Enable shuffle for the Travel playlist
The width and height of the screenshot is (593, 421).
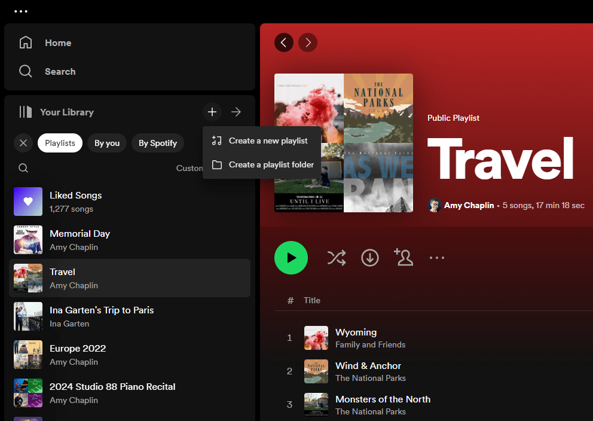point(337,258)
